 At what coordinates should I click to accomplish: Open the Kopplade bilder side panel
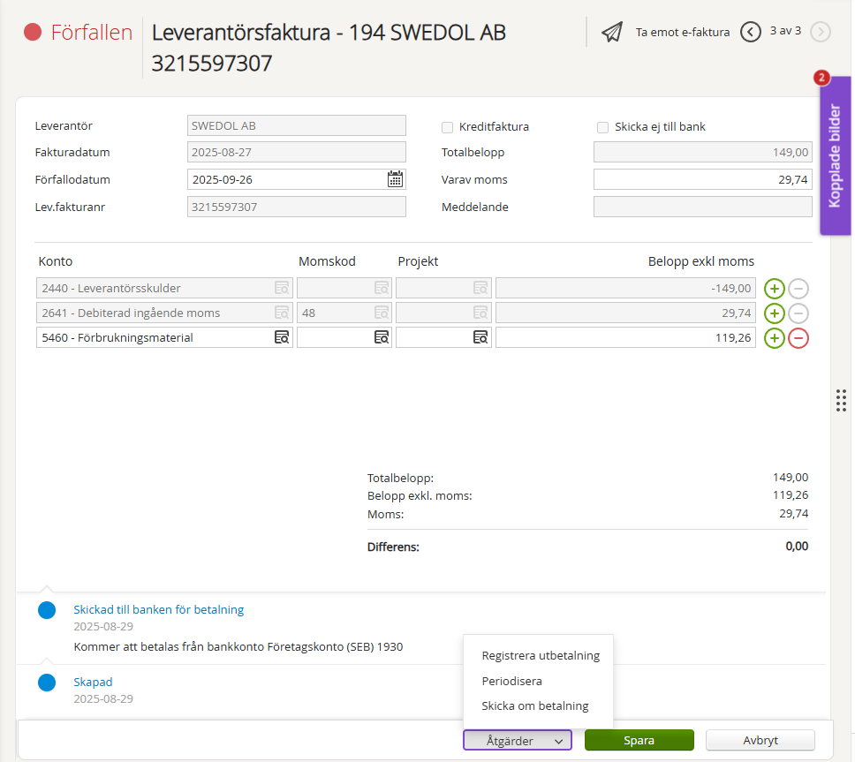click(x=835, y=159)
